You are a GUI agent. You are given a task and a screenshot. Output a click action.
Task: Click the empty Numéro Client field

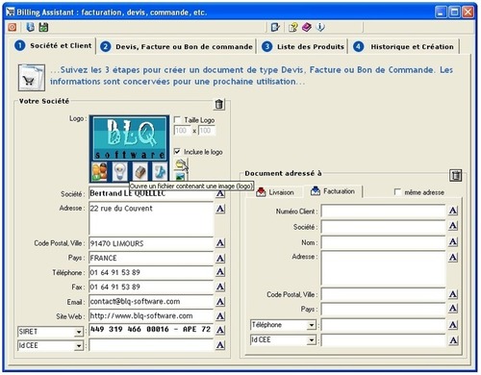coord(384,212)
